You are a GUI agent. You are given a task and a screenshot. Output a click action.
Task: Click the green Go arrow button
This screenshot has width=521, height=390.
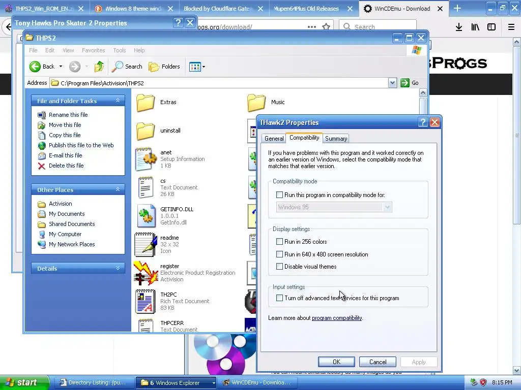click(404, 83)
